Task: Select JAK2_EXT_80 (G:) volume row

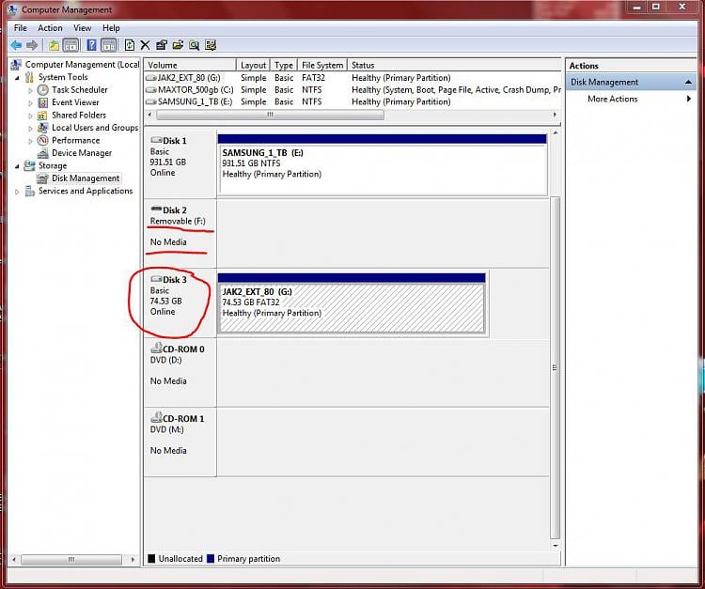Action: 352,78
